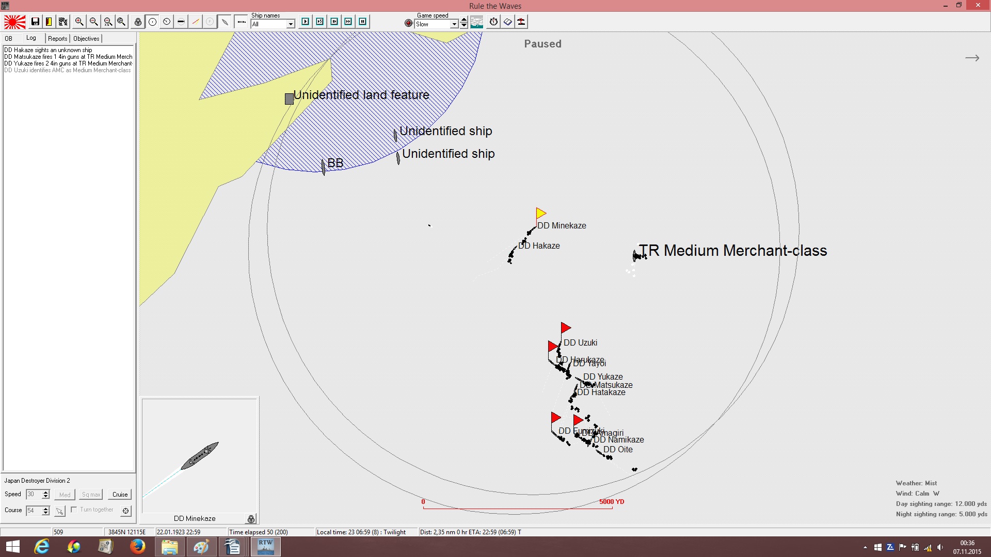Toggle the red course line display
The height and width of the screenshot is (557, 991).
[x=196, y=22]
